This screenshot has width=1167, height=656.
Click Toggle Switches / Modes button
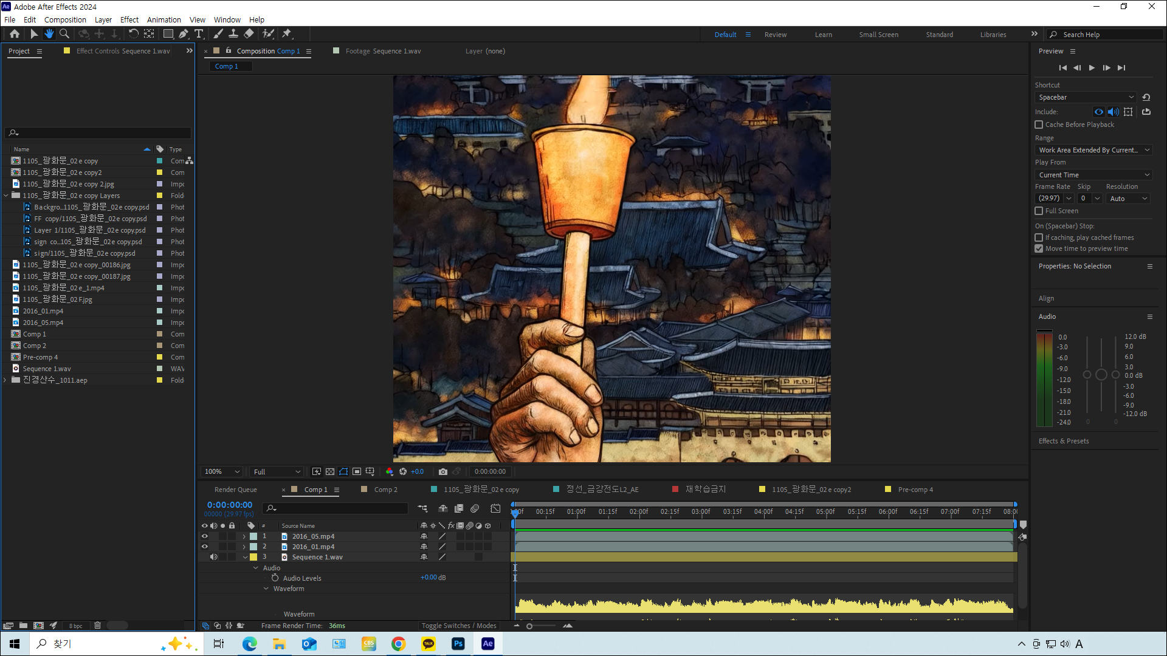pyautogui.click(x=459, y=626)
